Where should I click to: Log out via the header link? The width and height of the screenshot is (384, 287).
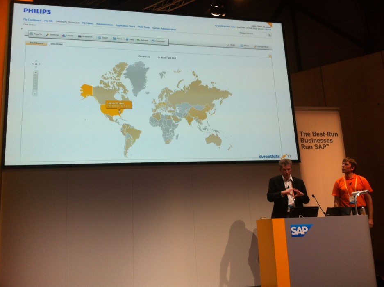(x=267, y=30)
